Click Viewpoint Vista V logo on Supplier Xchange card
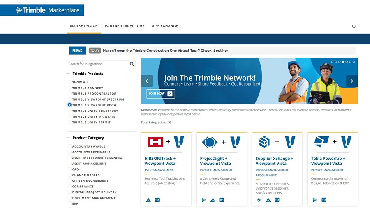This screenshot has height=208, width=370. (290, 142)
